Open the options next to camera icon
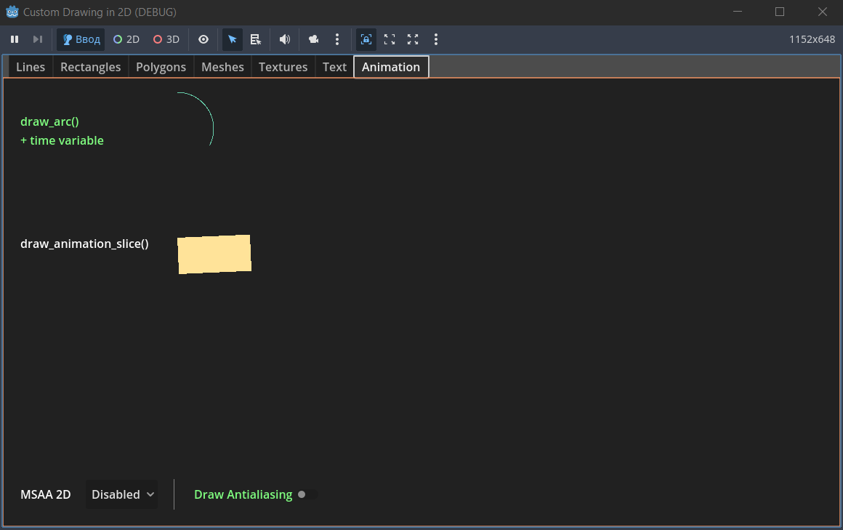Image resolution: width=843 pixels, height=530 pixels. (x=337, y=39)
